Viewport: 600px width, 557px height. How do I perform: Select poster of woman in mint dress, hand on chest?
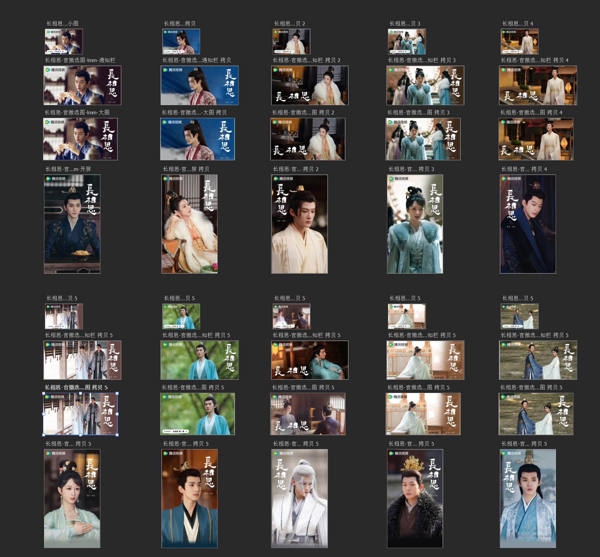[x=72, y=499]
